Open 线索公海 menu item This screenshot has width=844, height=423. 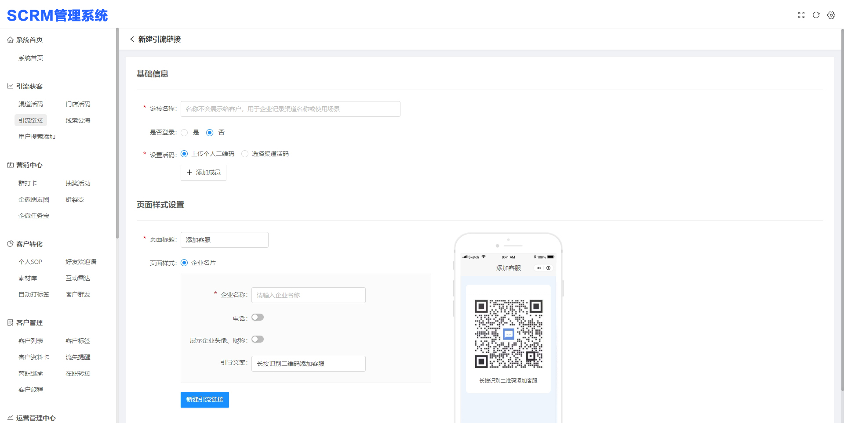coord(78,120)
